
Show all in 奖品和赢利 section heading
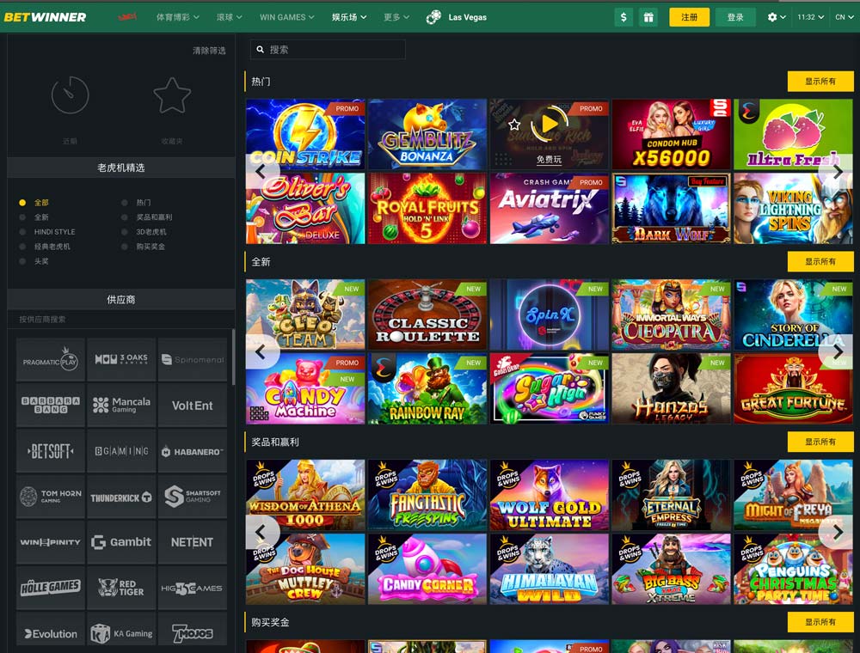tap(820, 442)
